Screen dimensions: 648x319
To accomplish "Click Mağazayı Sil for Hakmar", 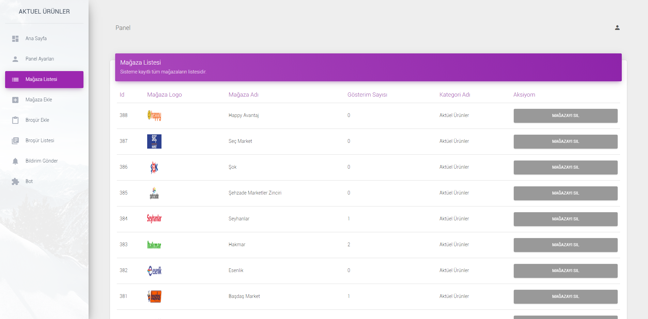I will point(566,245).
